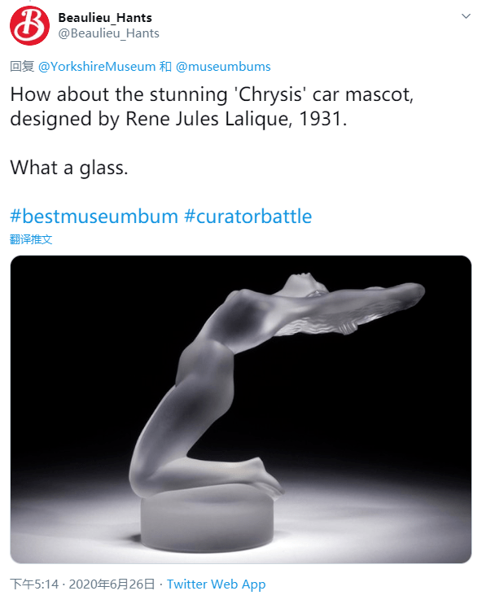Screen dimensions: 482x604
Task: Open the #curatorbattle hashtag
Action: pyautogui.click(x=248, y=216)
